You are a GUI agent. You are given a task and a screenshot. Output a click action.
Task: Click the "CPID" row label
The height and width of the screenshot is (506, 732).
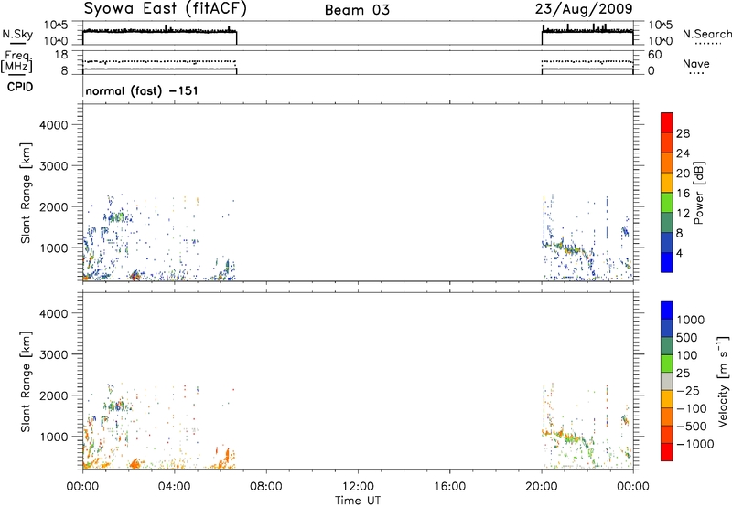[x=20, y=87]
